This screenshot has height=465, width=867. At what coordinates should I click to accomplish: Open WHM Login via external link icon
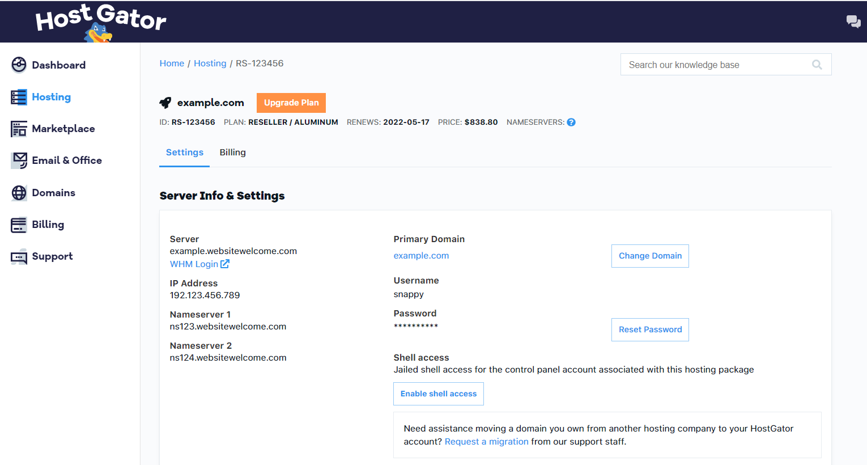pos(224,263)
